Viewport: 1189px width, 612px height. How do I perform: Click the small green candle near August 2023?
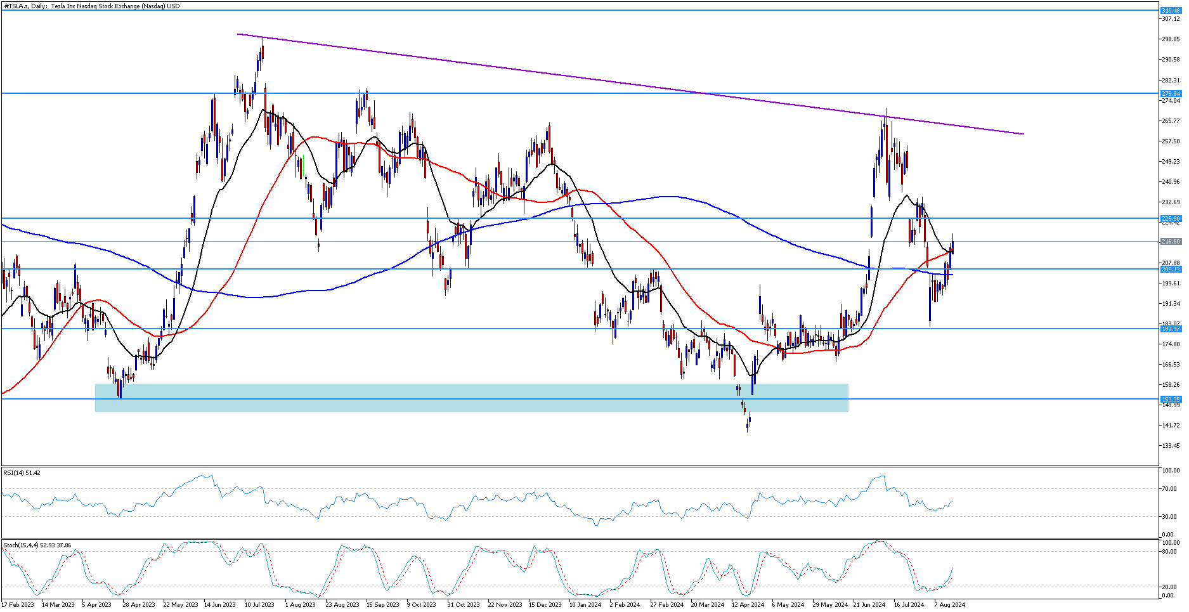[x=304, y=166]
